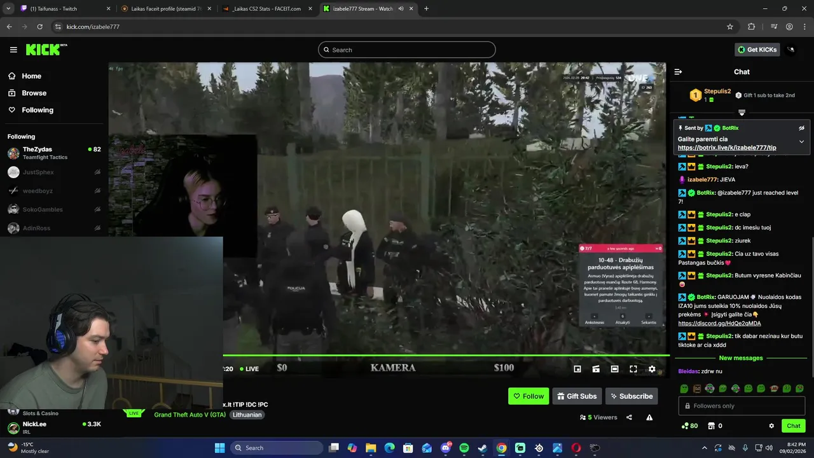Open the Windows Start menu
The width and height of the screenshot is (814, 458).
(x=219, y=448)
